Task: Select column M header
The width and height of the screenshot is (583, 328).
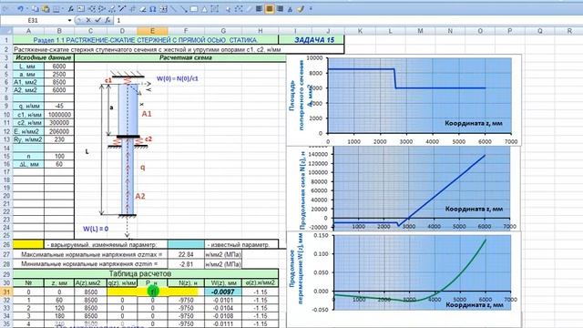Action: click(x=420, y=31)
